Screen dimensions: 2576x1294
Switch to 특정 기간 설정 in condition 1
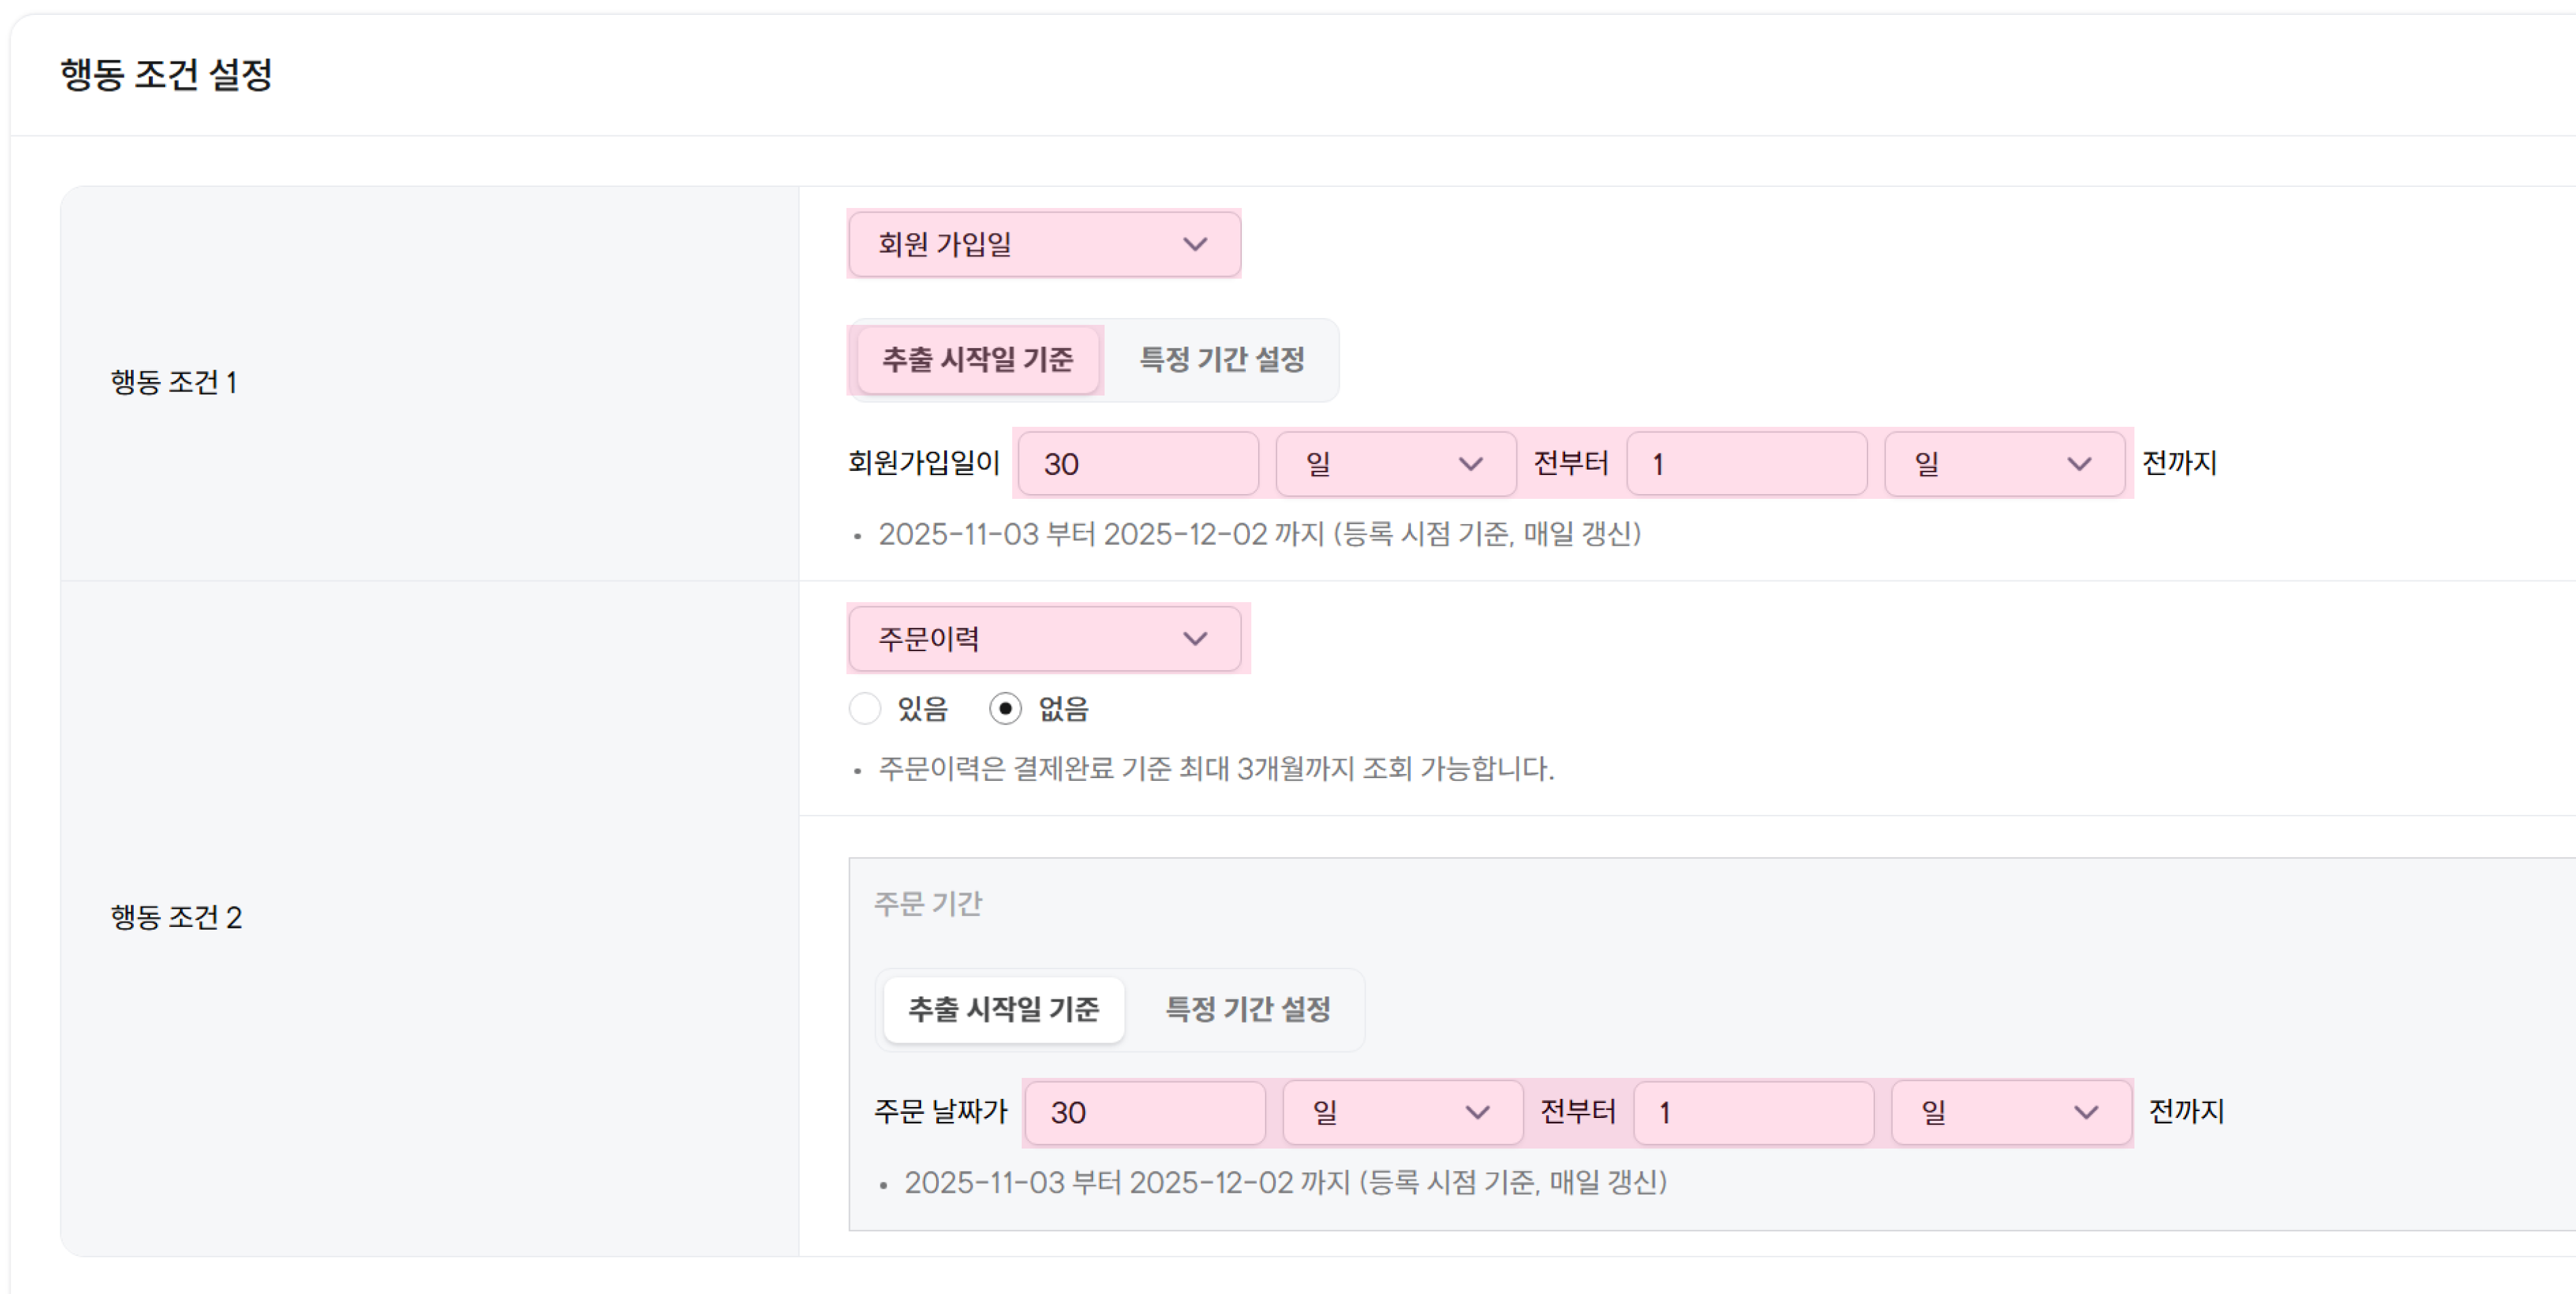pyautogui.click(x=1222, y=362)
